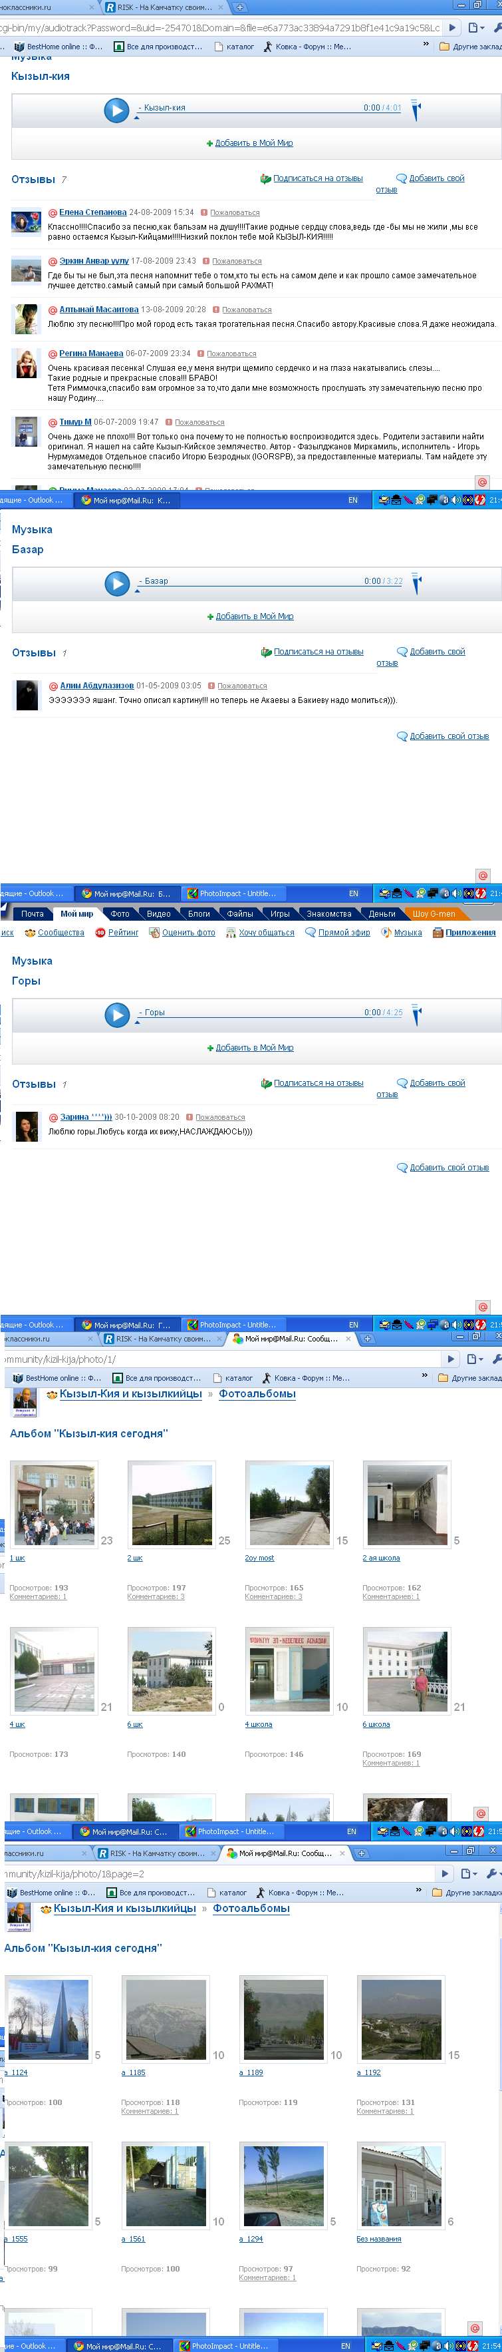Play the Базар audio track
Viewport: 502px width, 2352px height.
click(117, 583)
